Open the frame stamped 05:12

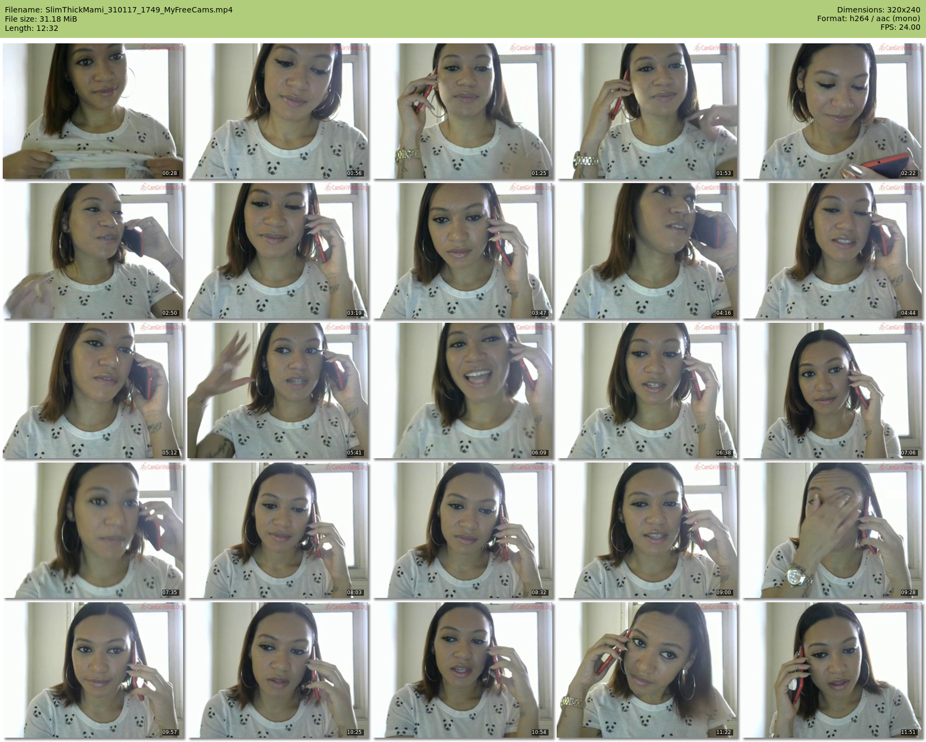click(93, 390)
